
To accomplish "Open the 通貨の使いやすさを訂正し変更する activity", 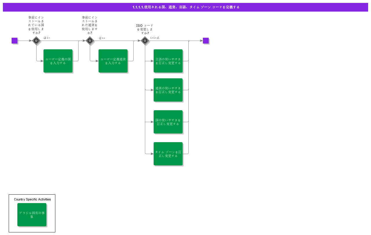I will tap(168, 90).
